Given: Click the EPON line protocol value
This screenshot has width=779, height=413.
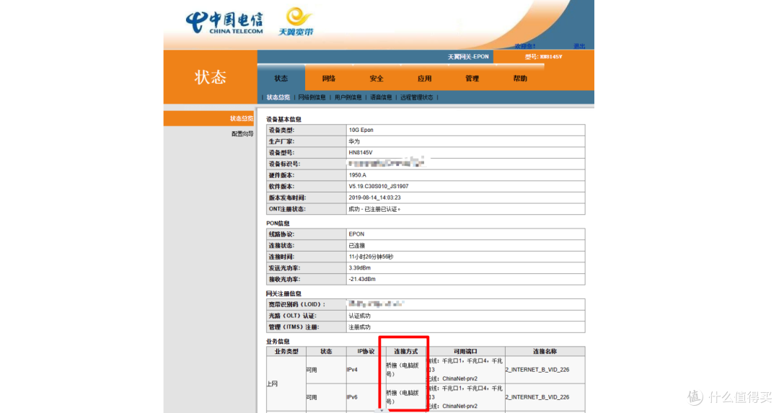Looking at the screenshot, I should [357, 234].
